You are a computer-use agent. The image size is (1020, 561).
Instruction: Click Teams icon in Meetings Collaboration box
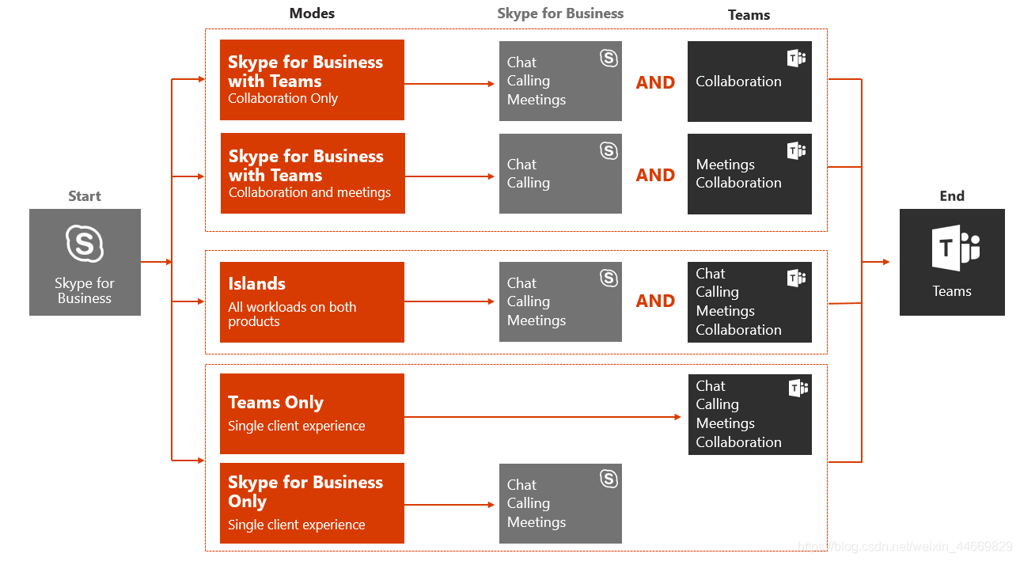(797, 150)
